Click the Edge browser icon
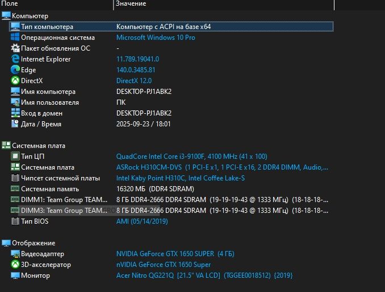 [x=15, y=70]
